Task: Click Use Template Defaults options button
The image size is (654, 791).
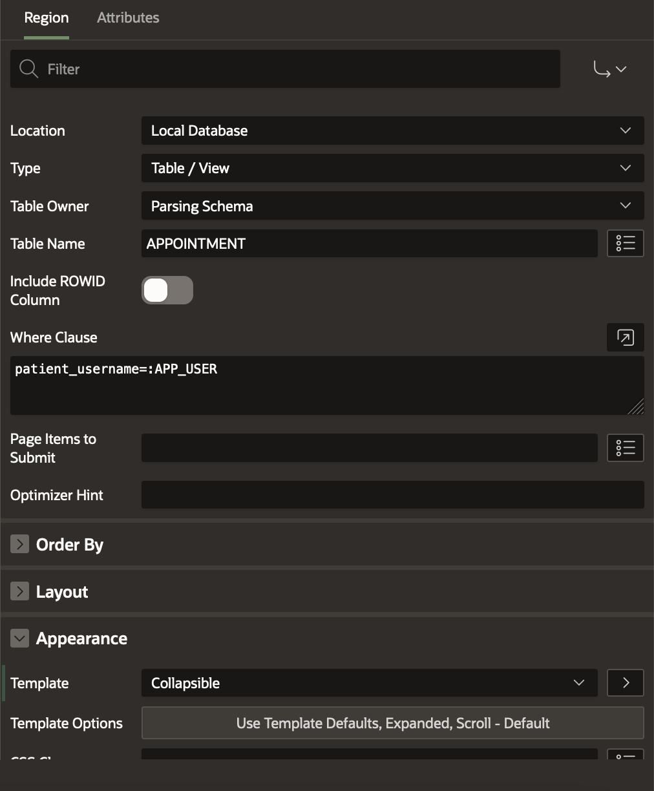Action: click(x=392, y=723)
